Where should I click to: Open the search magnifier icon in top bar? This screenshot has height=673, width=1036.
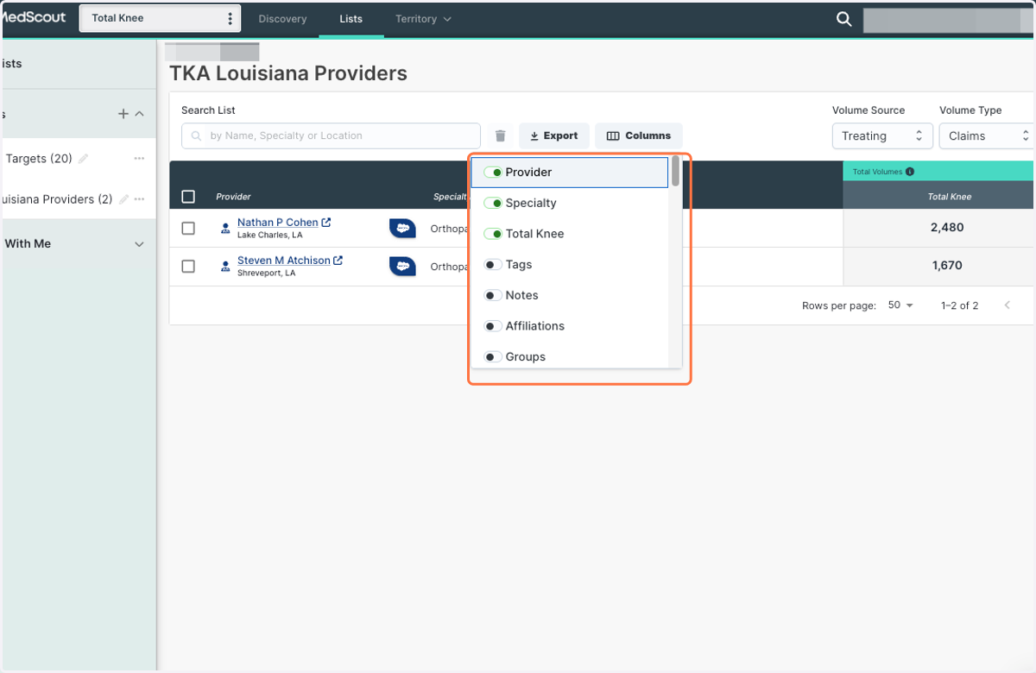[x=844, y=19]
